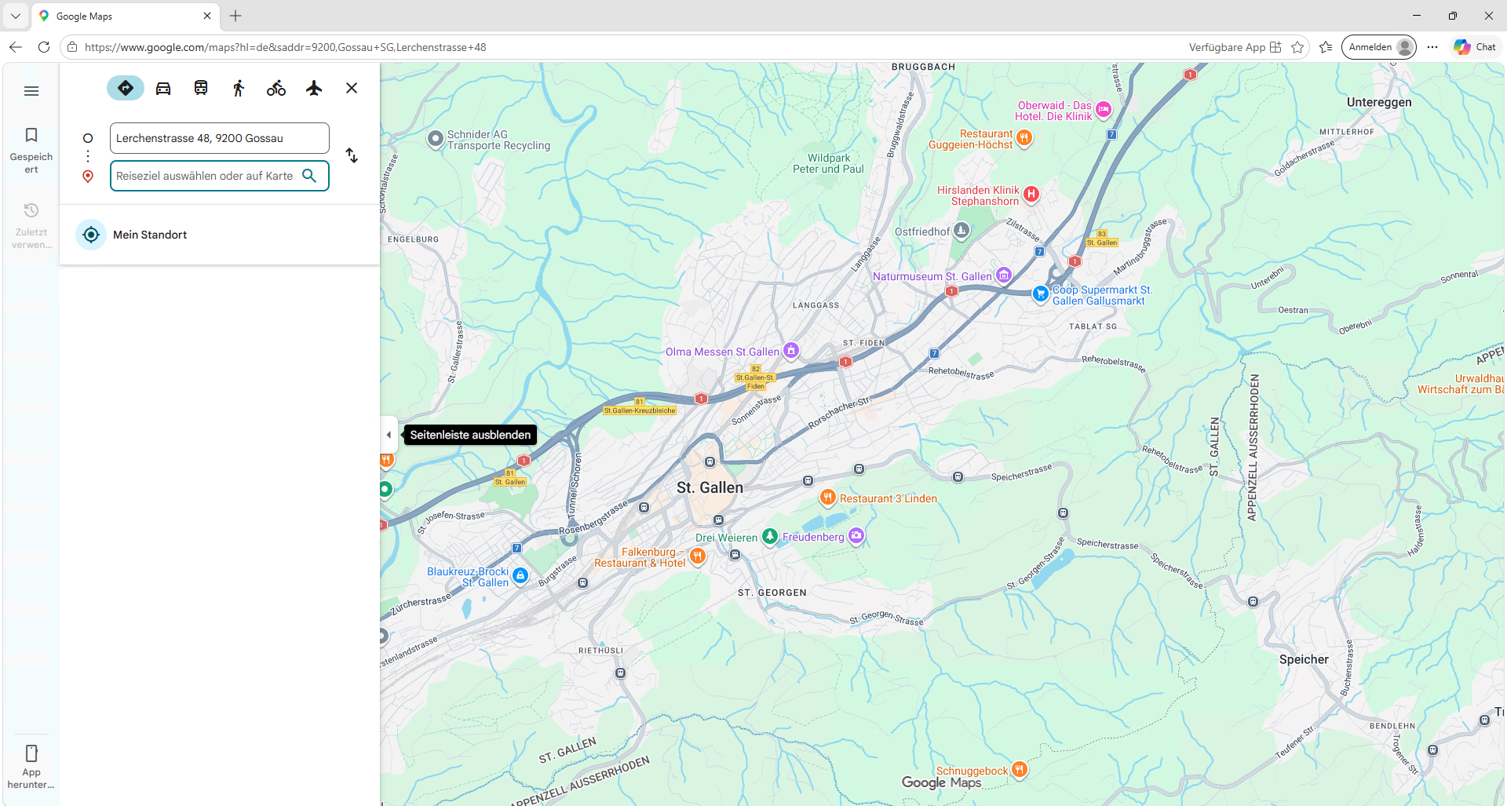Select the cycling travel mode
1507x806 pixels.
click(276, 88)
